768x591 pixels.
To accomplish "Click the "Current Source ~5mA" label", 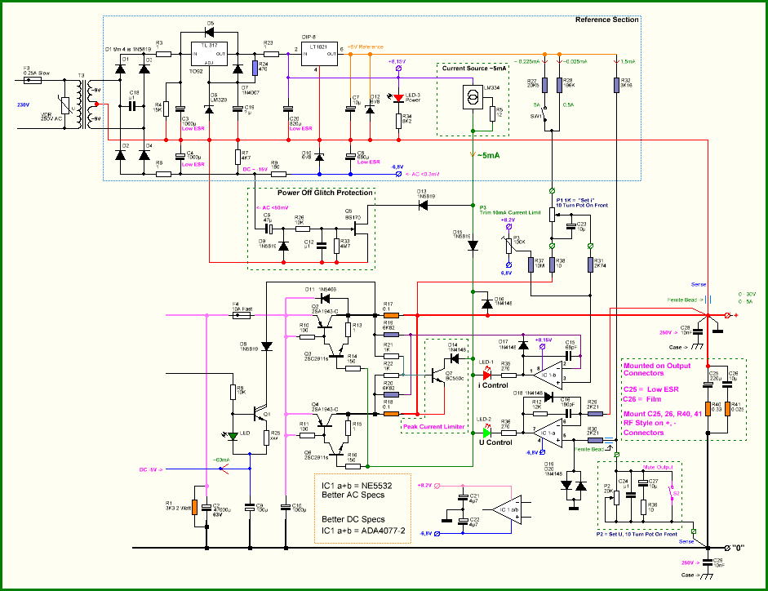I will point(474,68).
